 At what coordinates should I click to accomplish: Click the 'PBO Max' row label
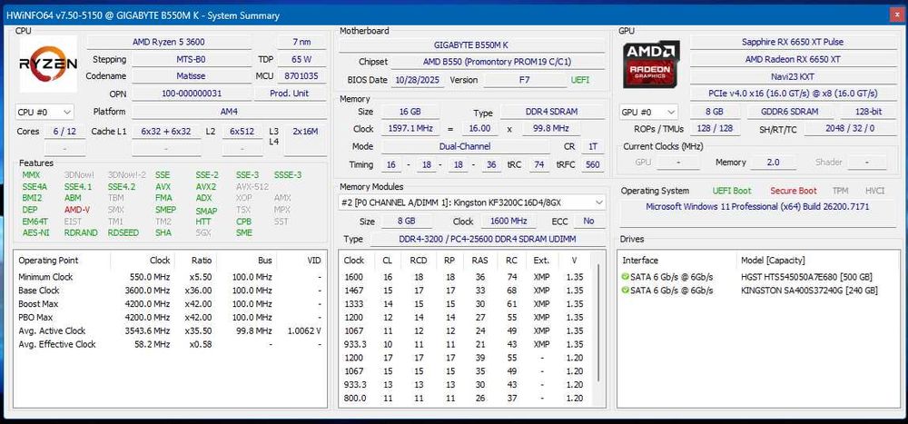[x=35, y=318]
